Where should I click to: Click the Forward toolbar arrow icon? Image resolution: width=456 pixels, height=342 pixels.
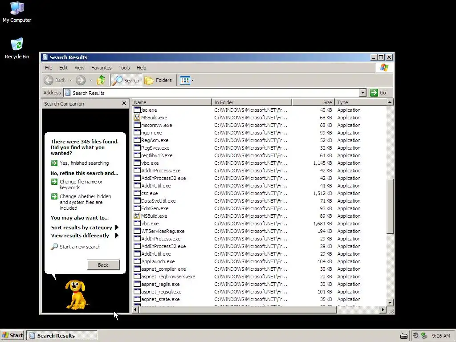[x=81, y=80]
